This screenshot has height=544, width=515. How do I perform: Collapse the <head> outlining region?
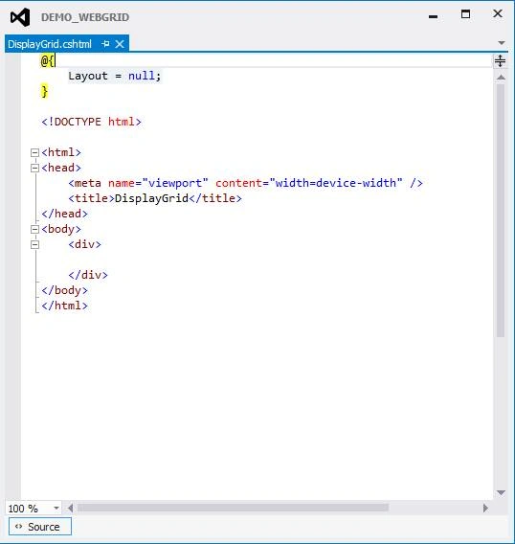[x=34, y=168]
